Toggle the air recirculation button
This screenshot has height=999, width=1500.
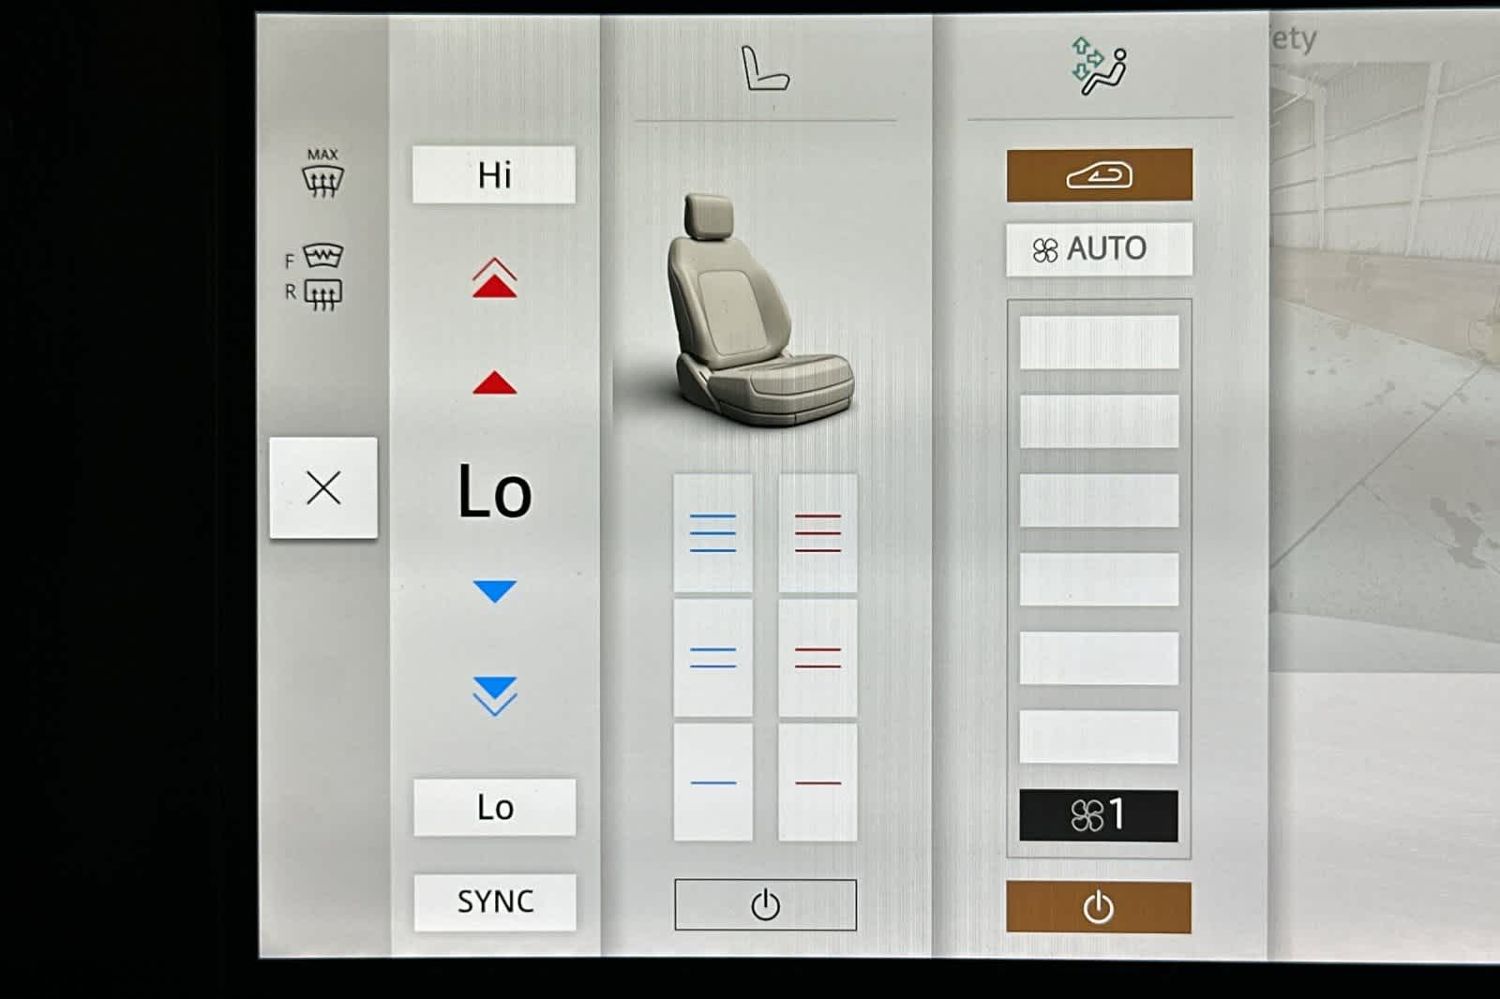tap(1099, 175)
